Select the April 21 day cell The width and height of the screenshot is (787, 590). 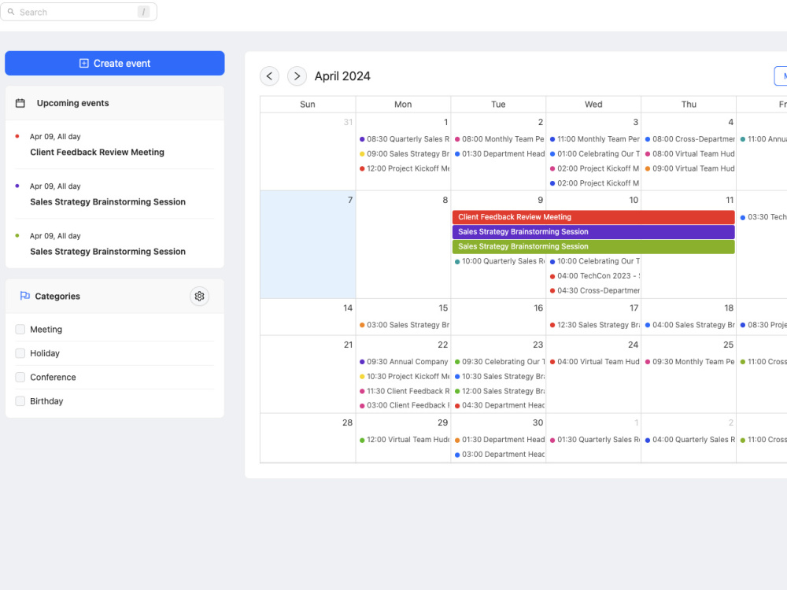[308, 374]
